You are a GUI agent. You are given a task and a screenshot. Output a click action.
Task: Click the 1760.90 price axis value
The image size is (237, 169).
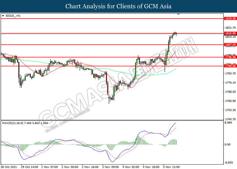click(x=231, y=101)
